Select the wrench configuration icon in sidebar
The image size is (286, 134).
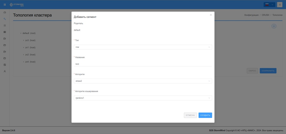click(5, 19)
